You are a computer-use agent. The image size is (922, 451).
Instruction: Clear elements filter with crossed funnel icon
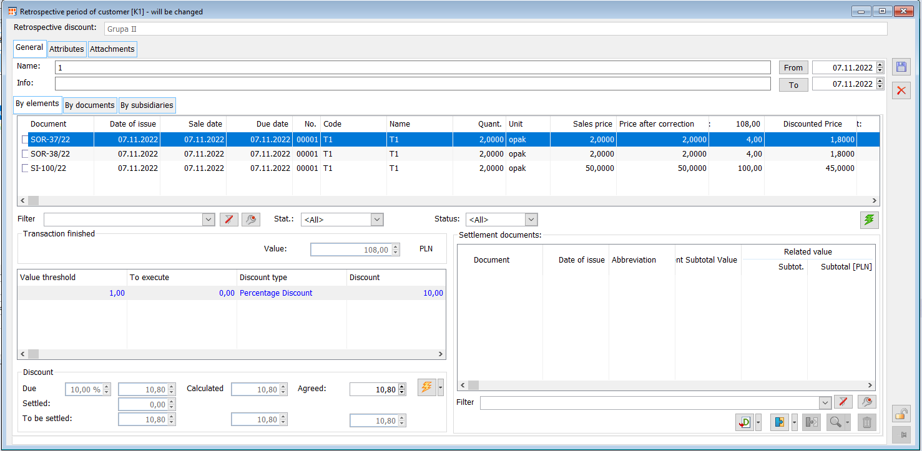point(229,220)
